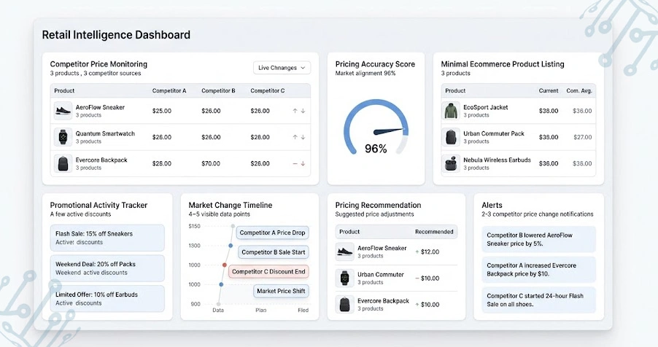This screenshot has height=347, width=658.
Task: Click AeroFlow Sneaker icon in Pricing Recommendation
Action: coord(345,252)
